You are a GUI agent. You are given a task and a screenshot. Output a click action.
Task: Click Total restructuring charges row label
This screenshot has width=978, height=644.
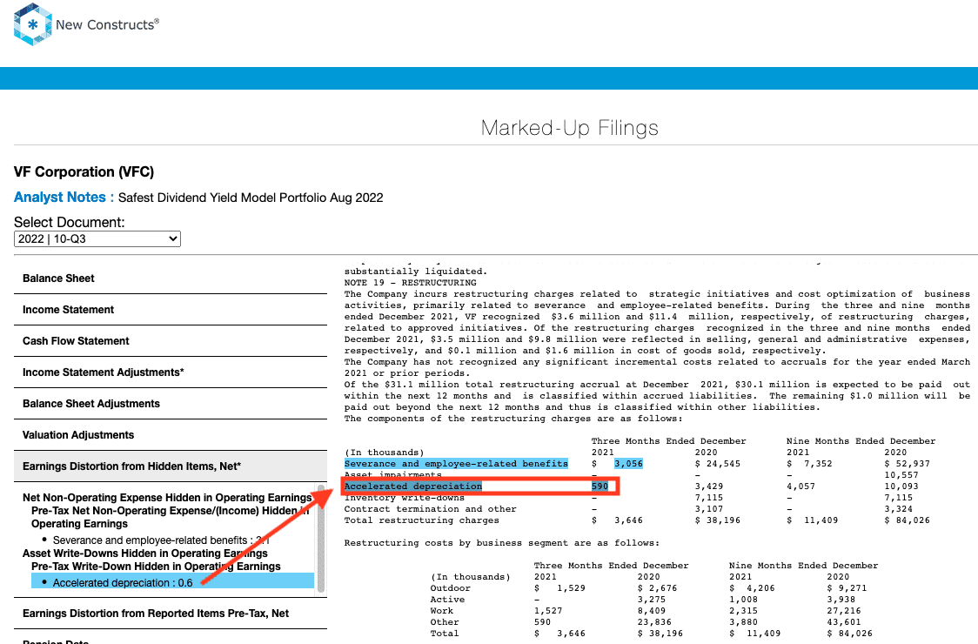(422, 520)
